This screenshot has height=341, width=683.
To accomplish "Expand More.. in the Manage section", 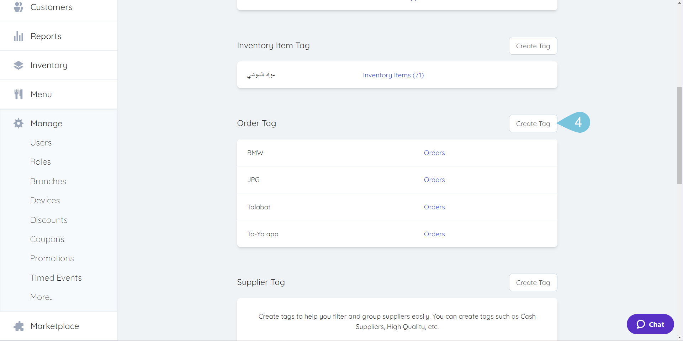I will tap(41, 297).
